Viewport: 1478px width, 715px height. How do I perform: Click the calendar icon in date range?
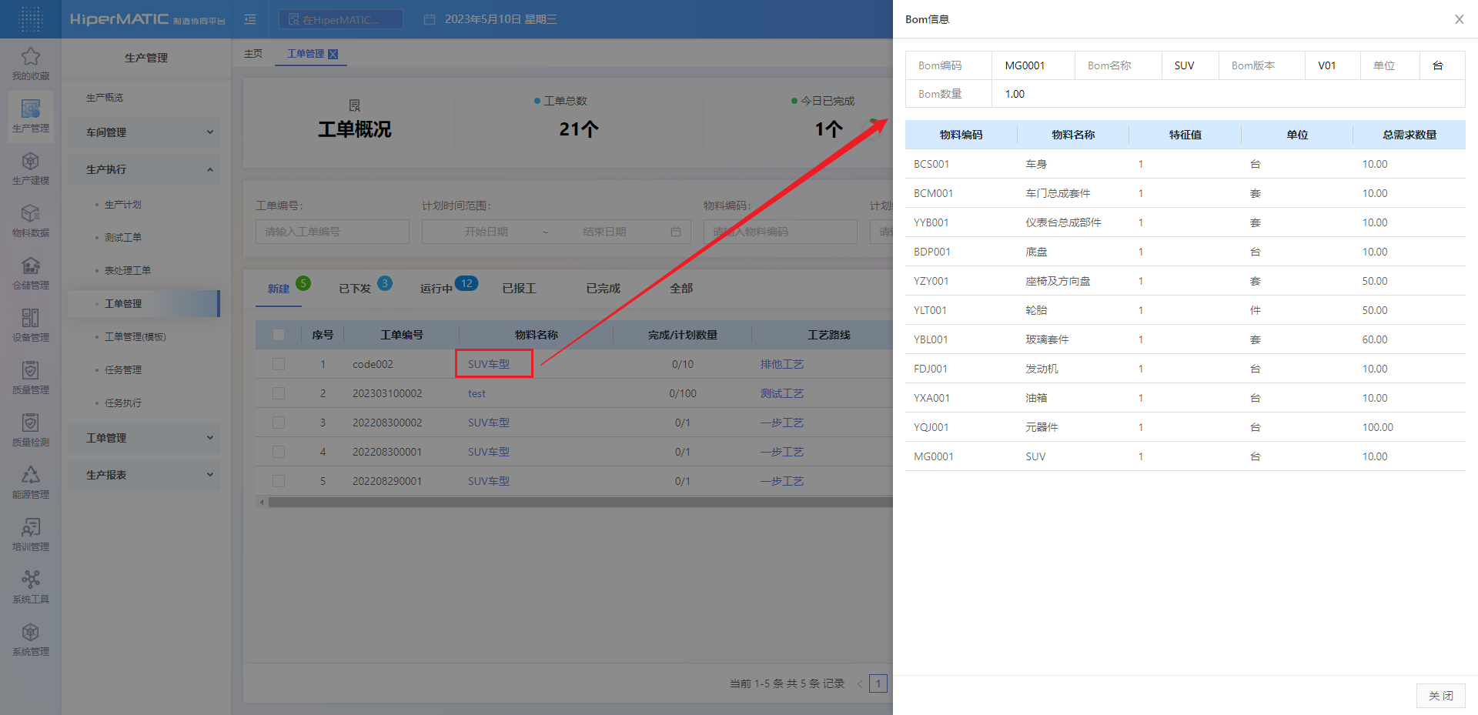coord(676,232)
